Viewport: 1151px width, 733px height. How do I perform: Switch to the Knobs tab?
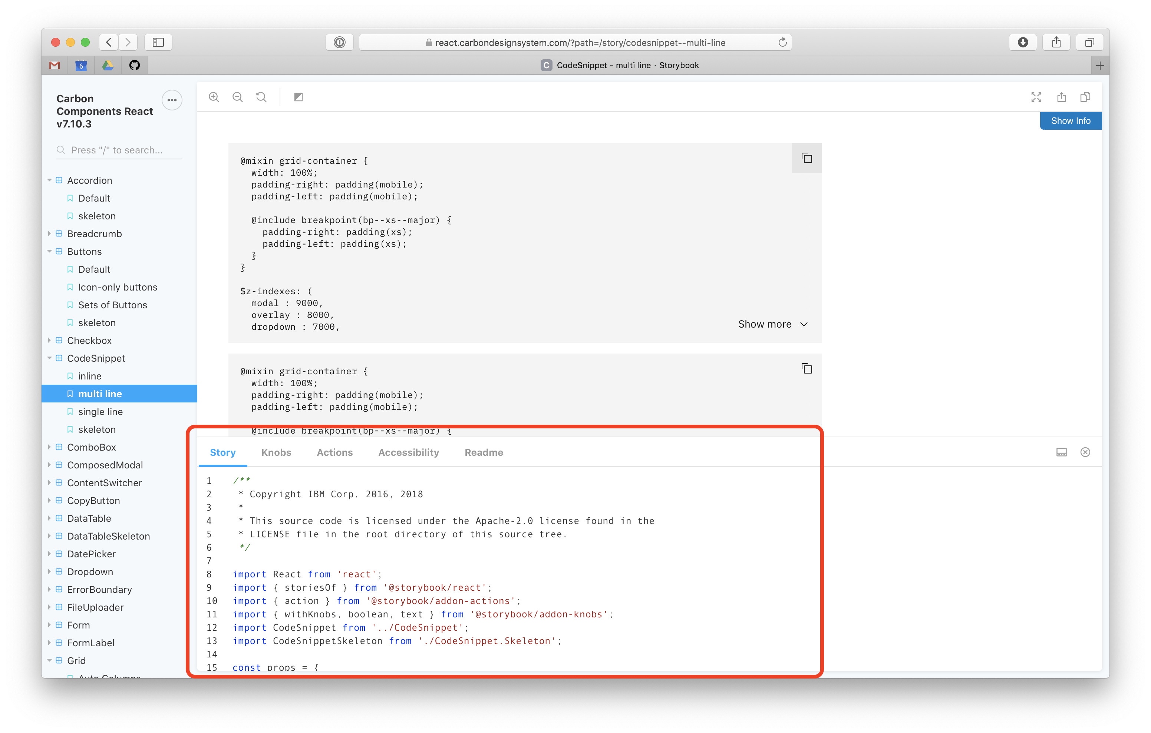click(276, 452)
